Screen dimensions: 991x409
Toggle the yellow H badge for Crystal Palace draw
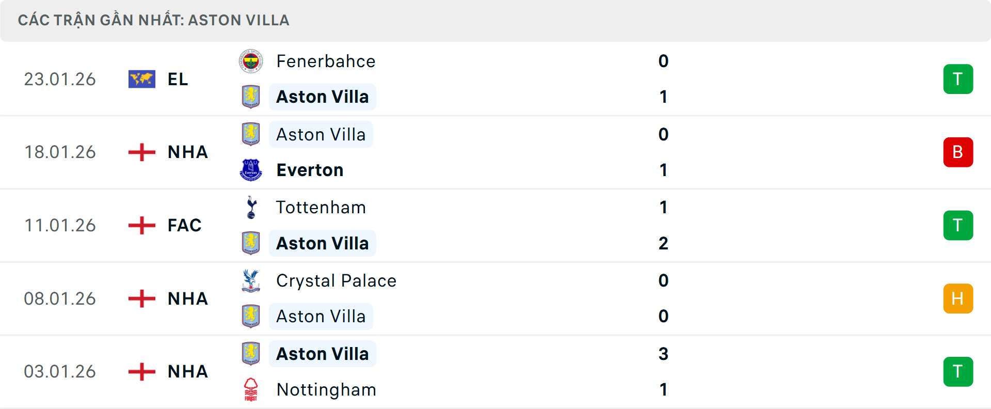click(958, 298)
